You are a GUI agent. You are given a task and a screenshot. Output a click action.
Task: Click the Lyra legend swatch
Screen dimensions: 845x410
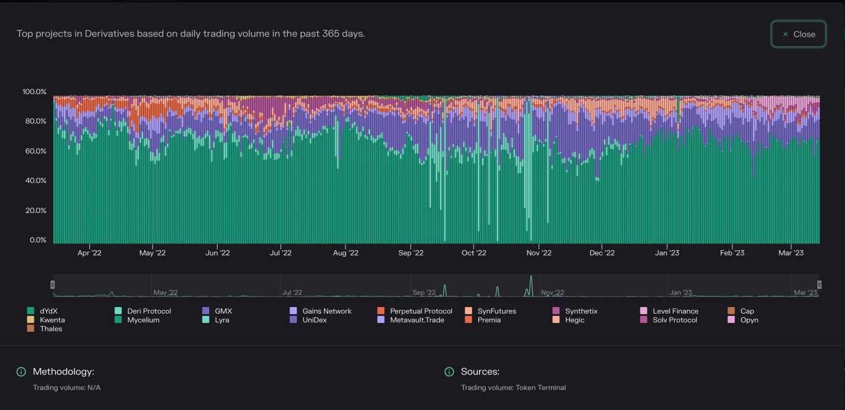(206, 320)
